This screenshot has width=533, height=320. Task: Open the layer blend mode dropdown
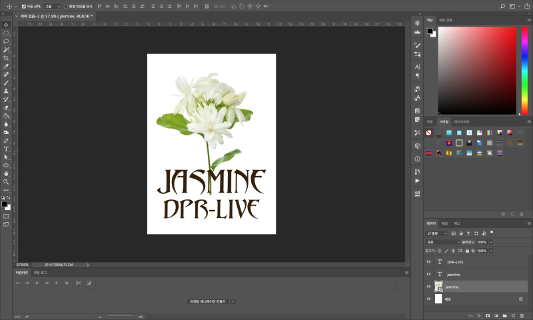point(442,242)
